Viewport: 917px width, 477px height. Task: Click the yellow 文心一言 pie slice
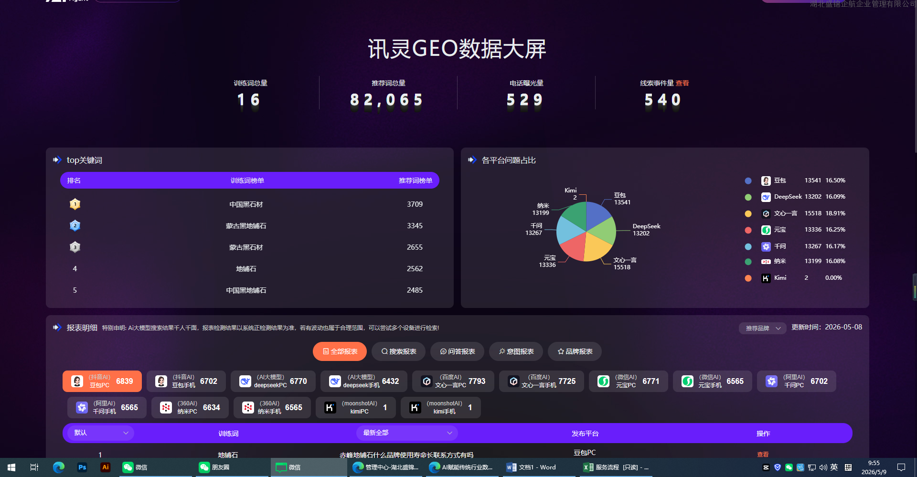click(x=597, y=248)
